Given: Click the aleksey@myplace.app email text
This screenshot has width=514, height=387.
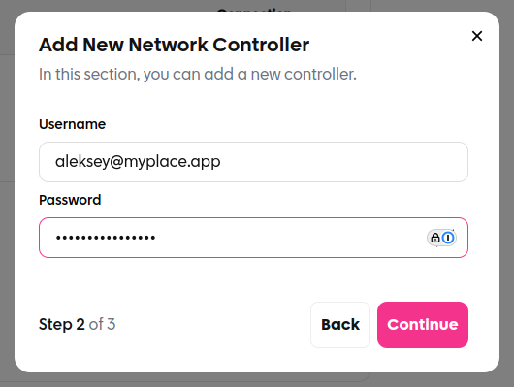Looking at the screenshot, I should [x=138, y=162].
